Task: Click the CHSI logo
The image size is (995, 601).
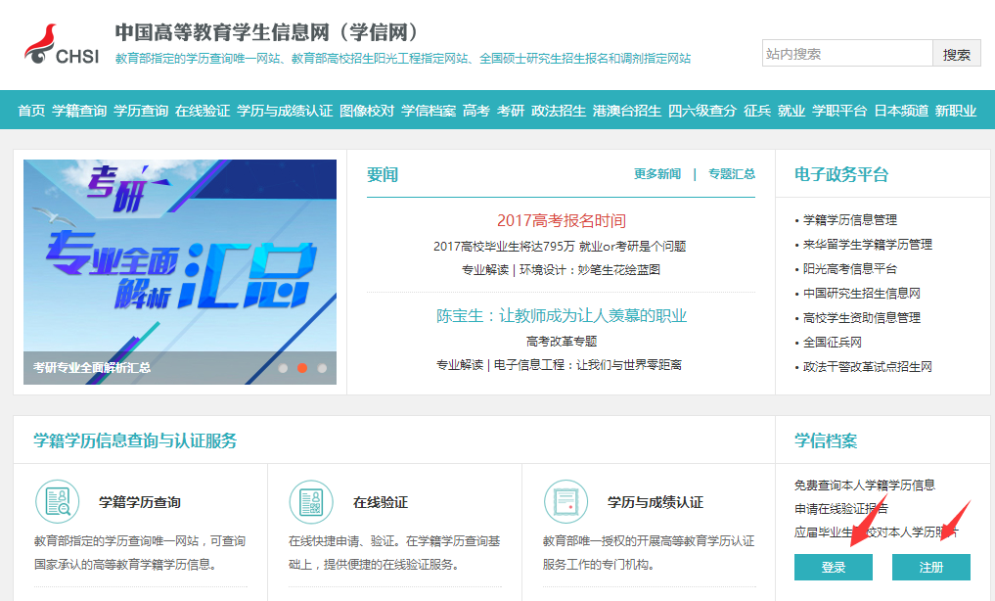Action: coord(62,44)
